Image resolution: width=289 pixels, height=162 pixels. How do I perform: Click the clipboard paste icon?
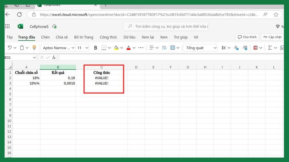pyautogui.click(x=22, y=48)
